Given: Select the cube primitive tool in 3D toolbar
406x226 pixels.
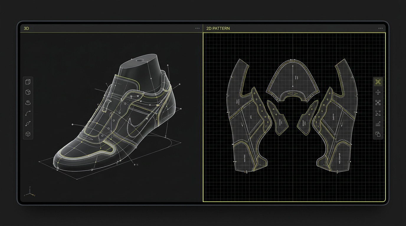Looking at the screenshot, I should (28, 82).
